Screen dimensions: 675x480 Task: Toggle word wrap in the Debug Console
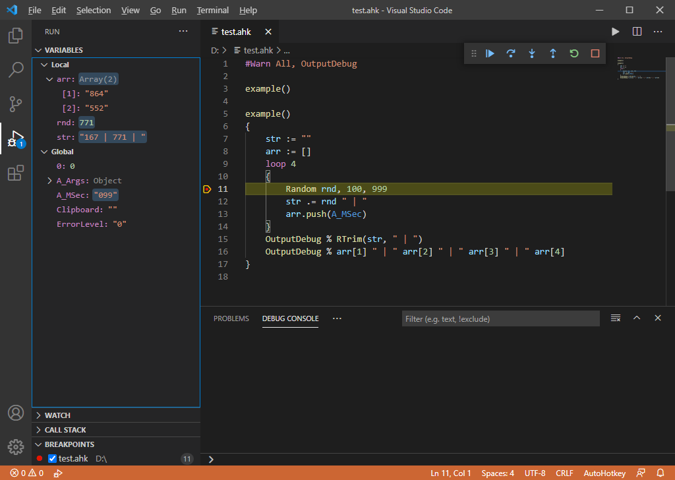click(x=616, y=318)
